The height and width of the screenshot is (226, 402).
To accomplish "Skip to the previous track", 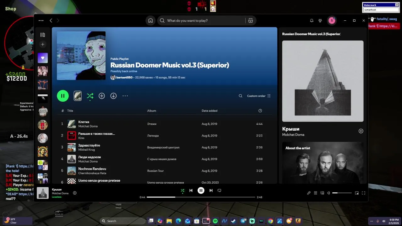I will click(x=191, y=190).
